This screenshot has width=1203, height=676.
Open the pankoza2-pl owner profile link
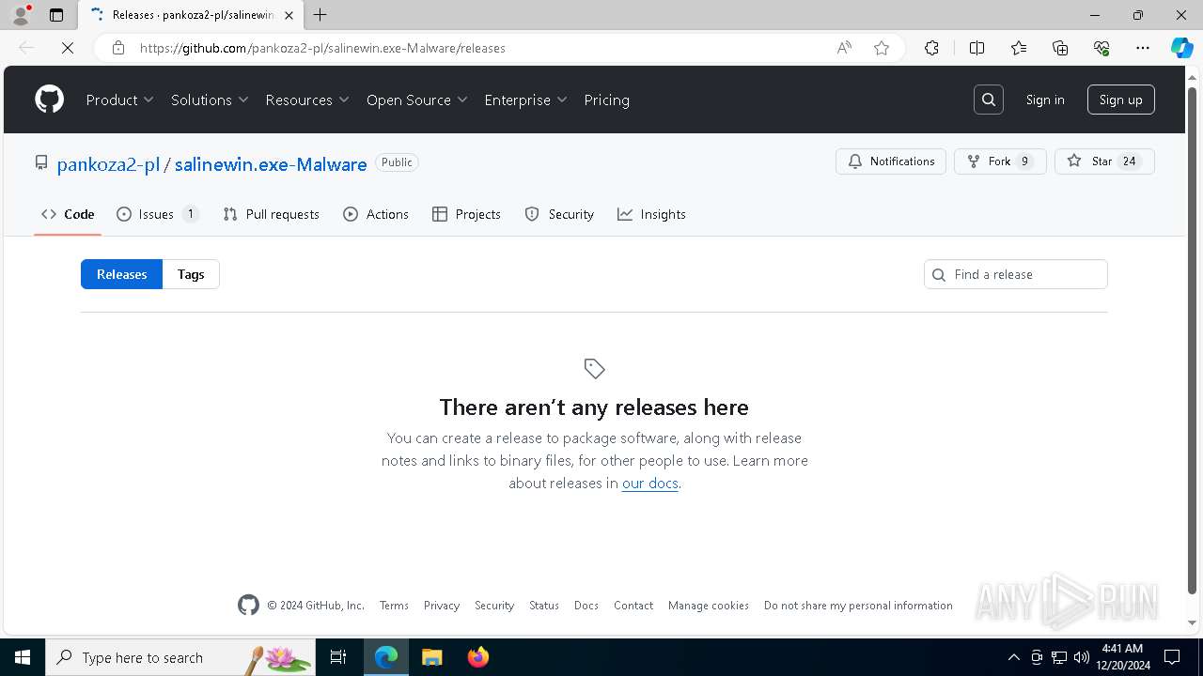pyautogui.click(x=108, y=164)
